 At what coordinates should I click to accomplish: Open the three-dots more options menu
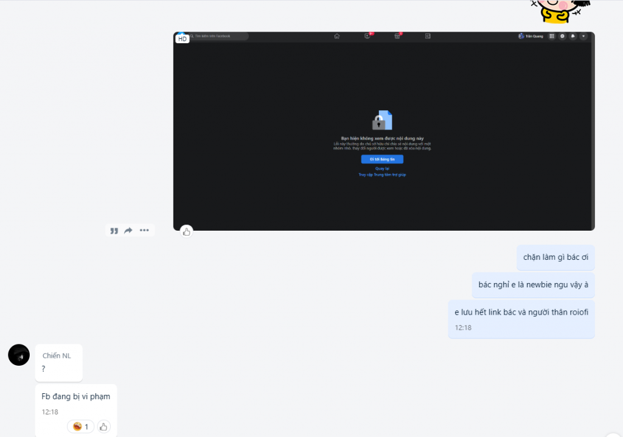tap(144, 231)
